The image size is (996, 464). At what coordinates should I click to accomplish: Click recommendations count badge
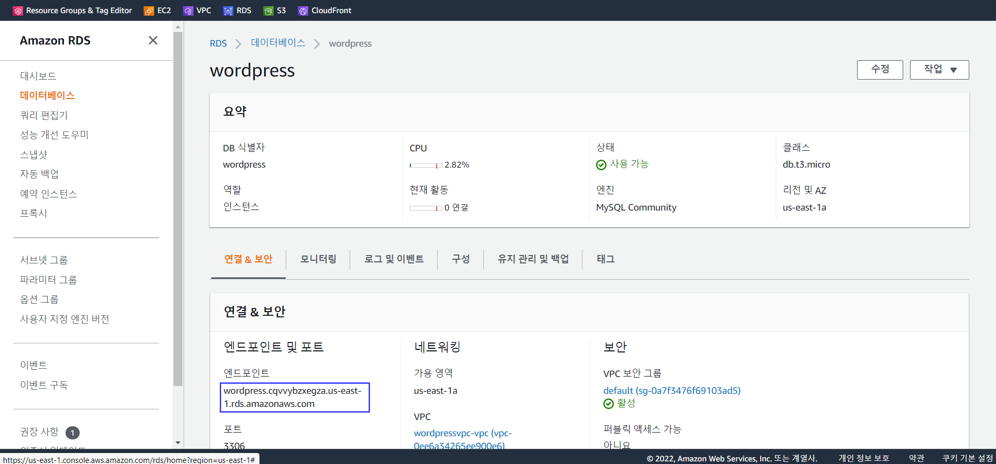72,433
